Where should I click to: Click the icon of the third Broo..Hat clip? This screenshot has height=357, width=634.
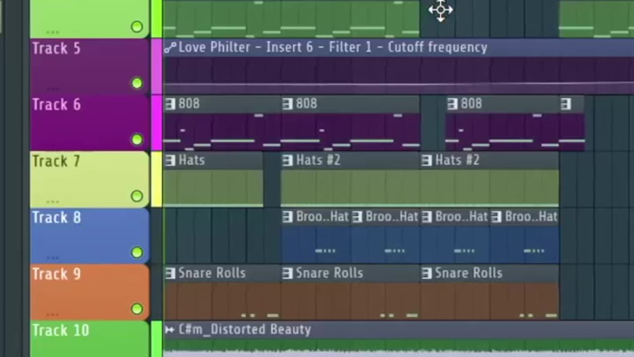[427, 217]
